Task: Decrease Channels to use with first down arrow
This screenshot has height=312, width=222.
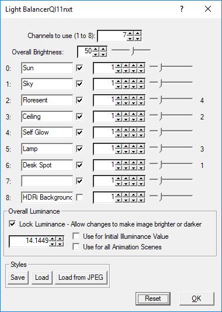Action: 130,39
